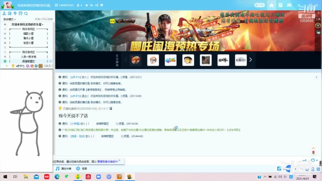Click the first game icon in carousel
The width and height of the screenshot is (322, 181).
pos(136,60)
